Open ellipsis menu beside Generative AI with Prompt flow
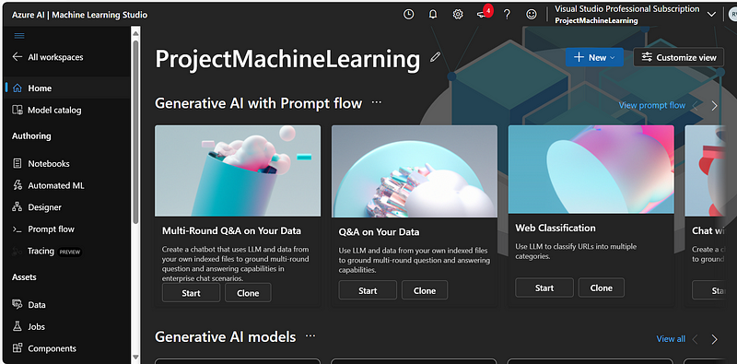This screenshot has height=364, width=737. click(x=377, y=102)
